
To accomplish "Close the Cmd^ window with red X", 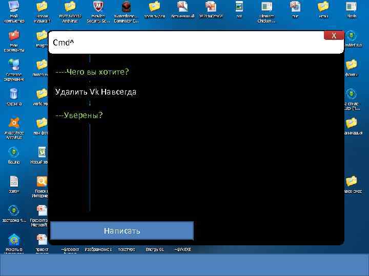I will [334, 35].
